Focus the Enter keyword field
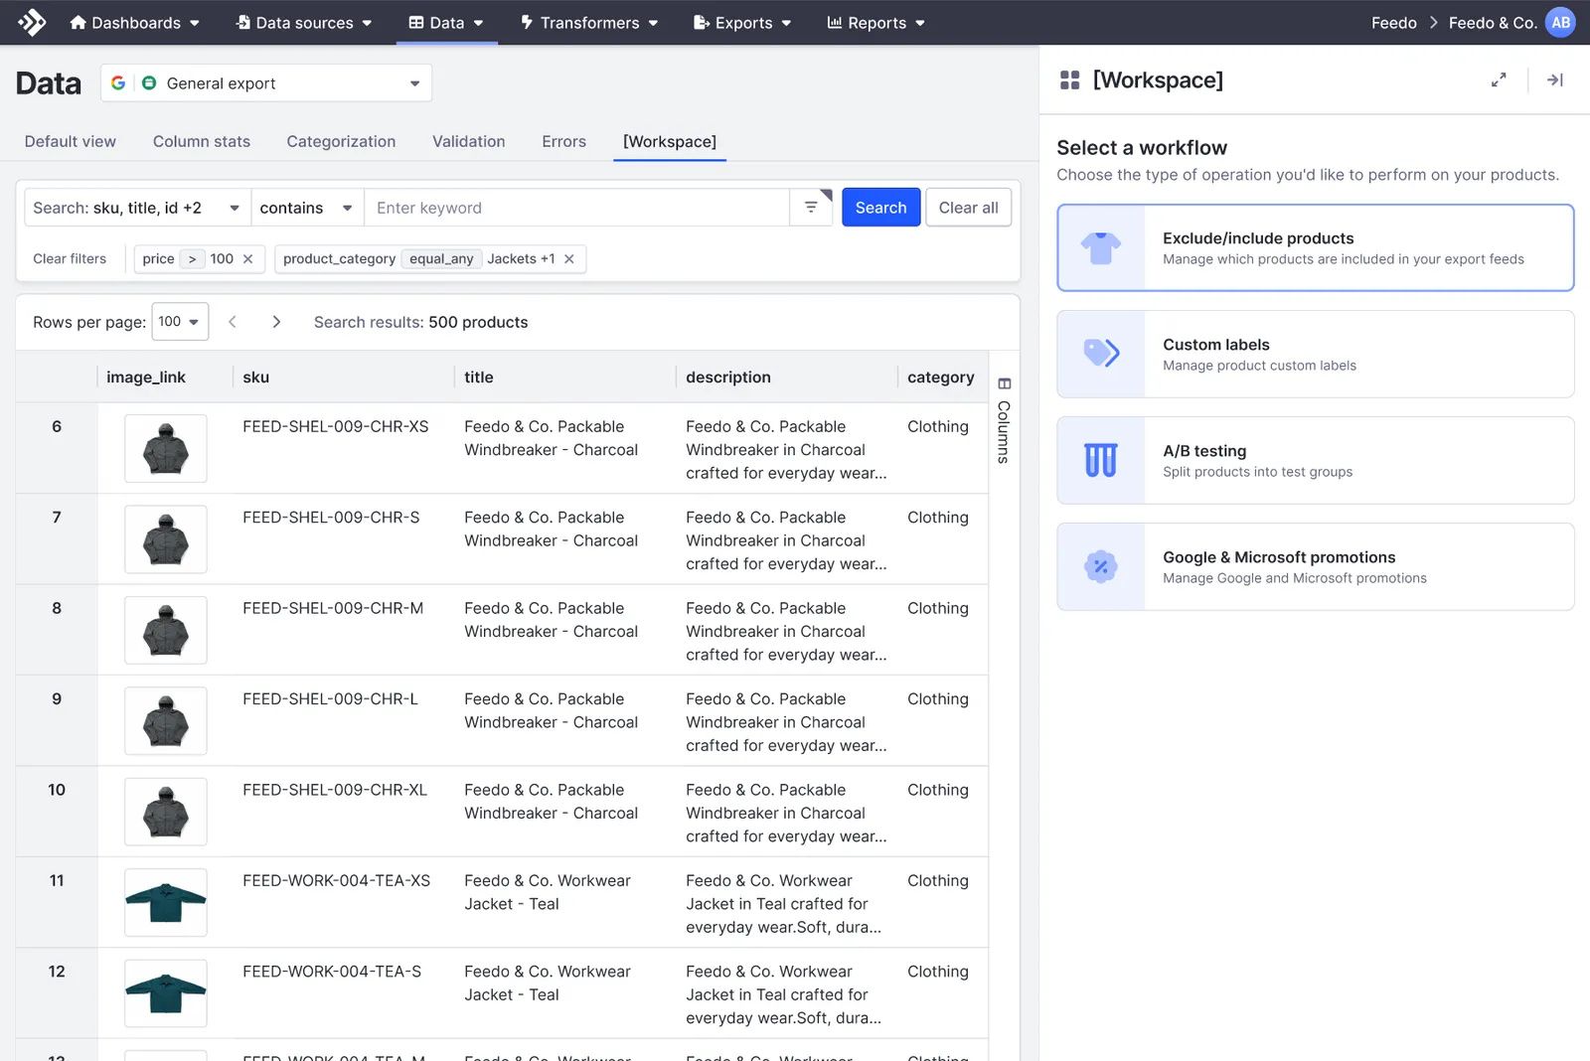This screenshot has height=1061, width=1590. click(576, 208)
